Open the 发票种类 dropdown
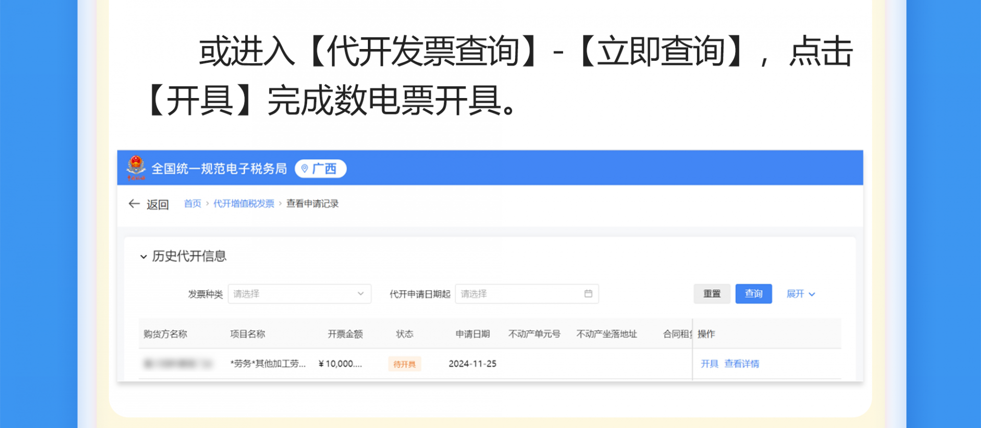 (299, 294)
